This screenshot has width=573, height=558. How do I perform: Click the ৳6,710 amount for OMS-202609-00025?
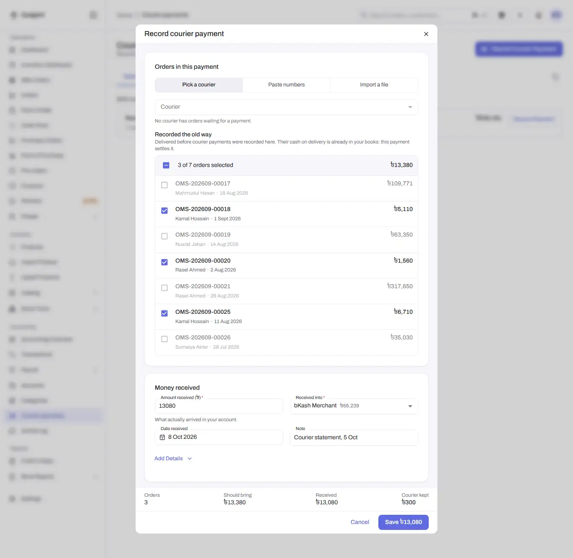point(403,312)
